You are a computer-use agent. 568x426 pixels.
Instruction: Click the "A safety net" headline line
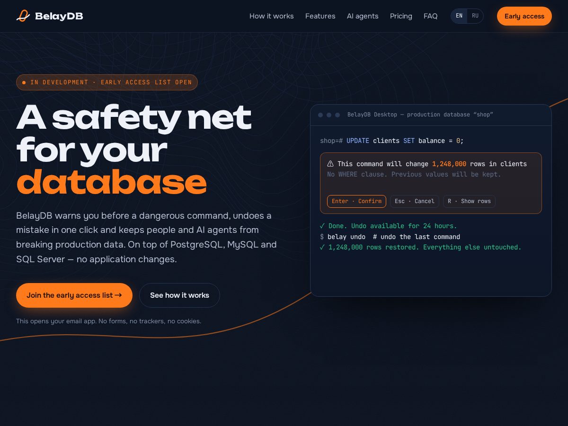pyautogui.click(x=134, y=117)
